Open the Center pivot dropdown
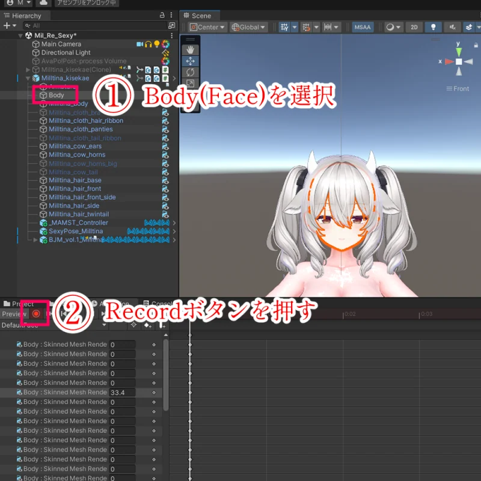Viewport: 481px width, 481px height. [207, 27]
